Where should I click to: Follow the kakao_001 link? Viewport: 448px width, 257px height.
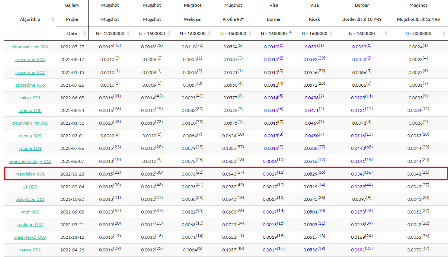[30, 98]
